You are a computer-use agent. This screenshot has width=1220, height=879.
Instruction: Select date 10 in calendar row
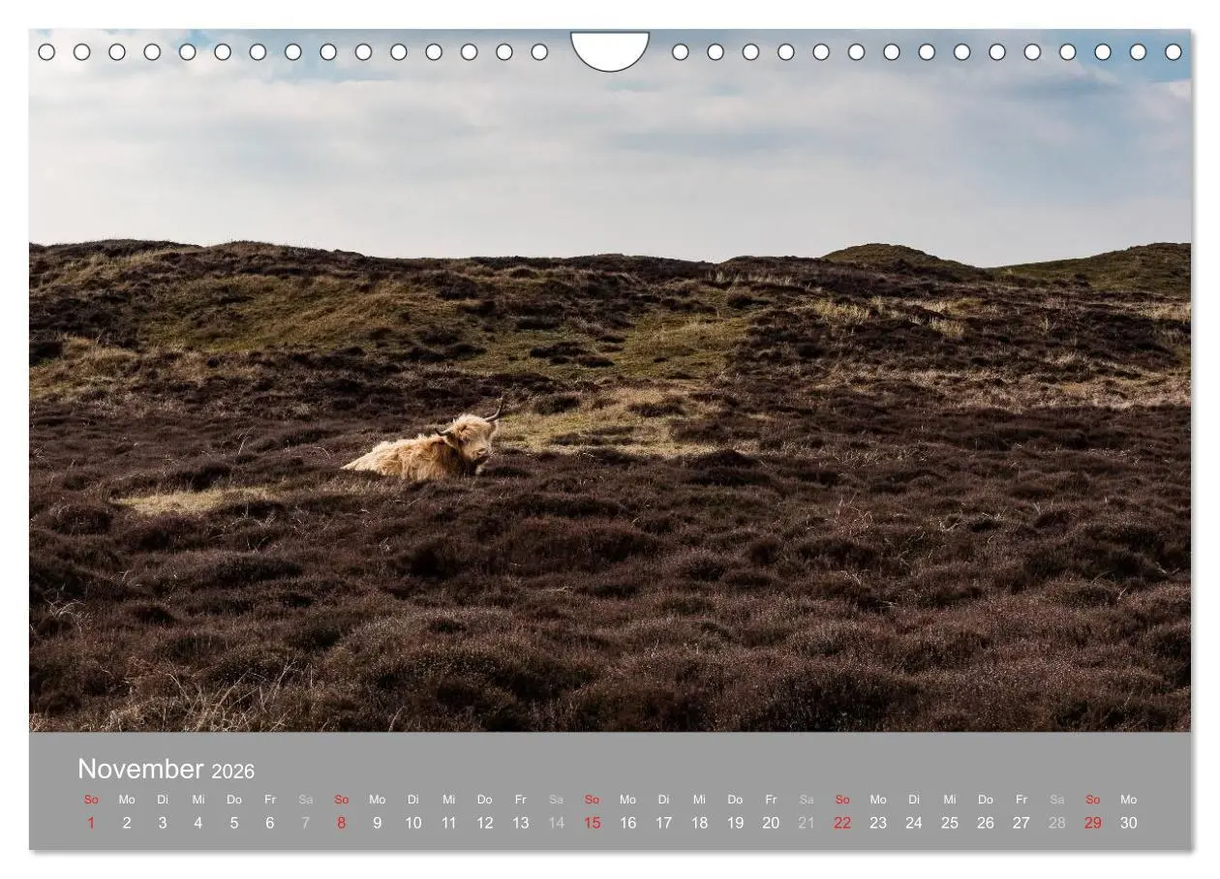[x=413, y=823]
